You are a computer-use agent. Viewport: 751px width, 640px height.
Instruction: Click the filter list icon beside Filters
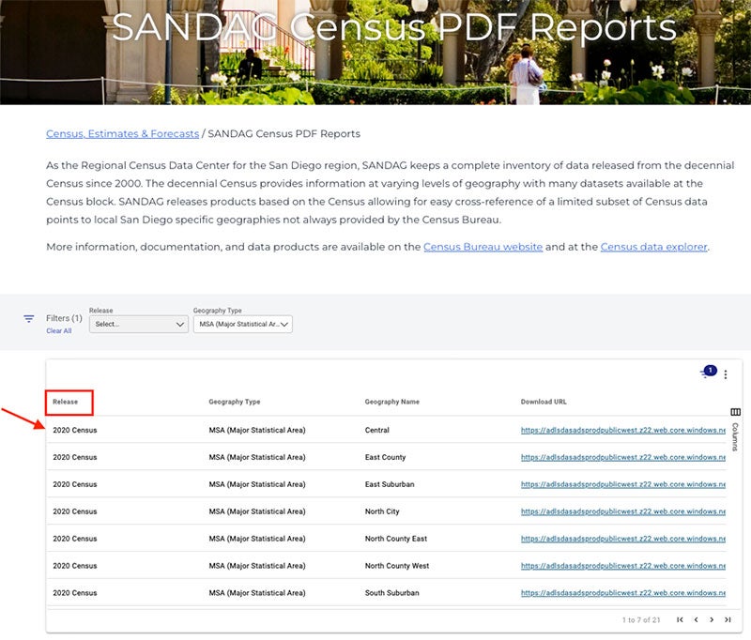(29, 319)
